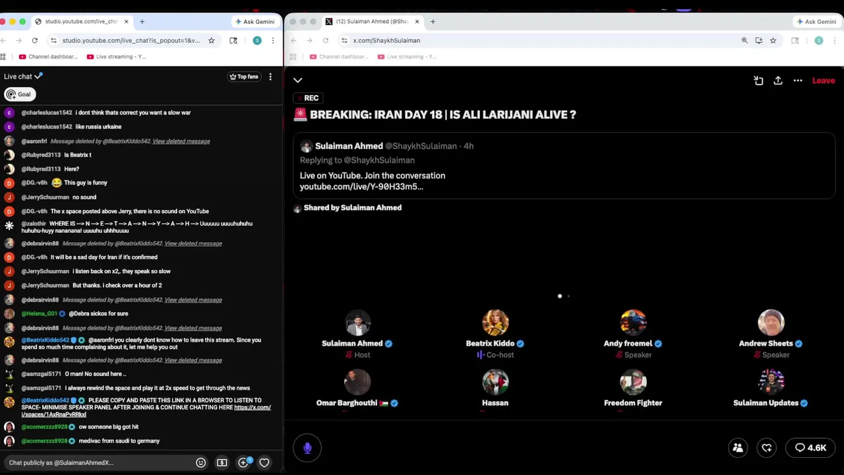Click Sulaiman Updates participant avatar

[x=771, y=382]
